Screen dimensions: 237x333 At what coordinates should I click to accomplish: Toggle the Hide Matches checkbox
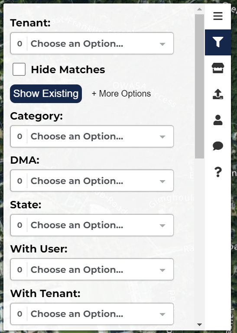click(x=19, y=69)
